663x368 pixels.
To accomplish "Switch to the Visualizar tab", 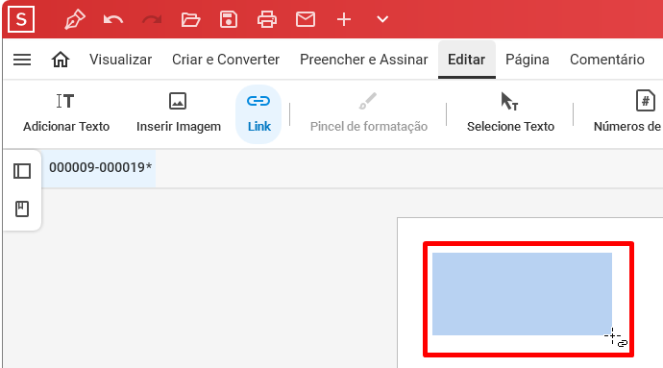I will pos(120,60).
